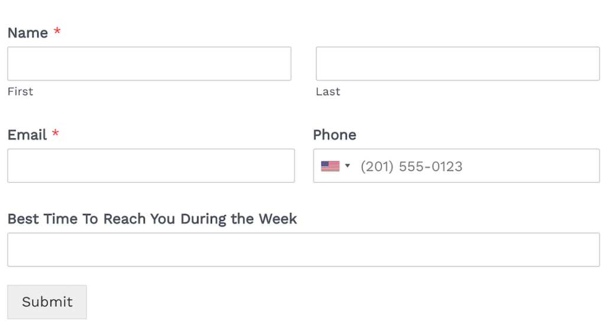
Task: Click the red asterisk beside Name
Action: click(57, 32)
